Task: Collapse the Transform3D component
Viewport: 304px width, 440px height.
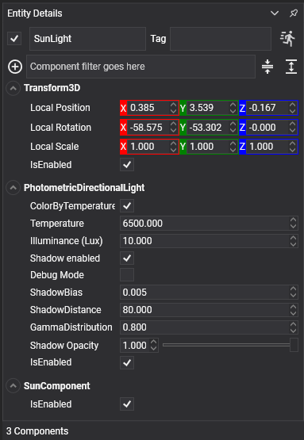Action: click(13, 88)
